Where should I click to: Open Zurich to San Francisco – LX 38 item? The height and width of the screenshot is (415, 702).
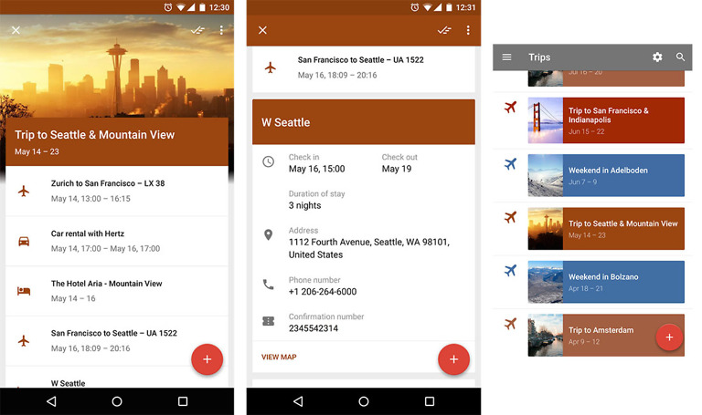click(117, 192)
